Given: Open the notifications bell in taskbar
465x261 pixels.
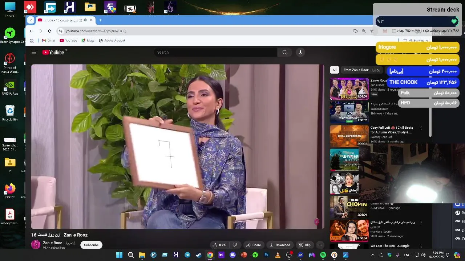Looking at the screenshot, I should pos(448,255).
